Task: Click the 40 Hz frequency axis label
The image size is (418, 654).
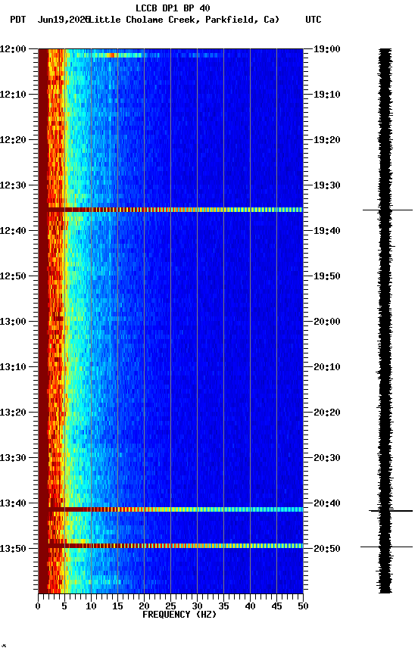Action: tap(250, 606)
